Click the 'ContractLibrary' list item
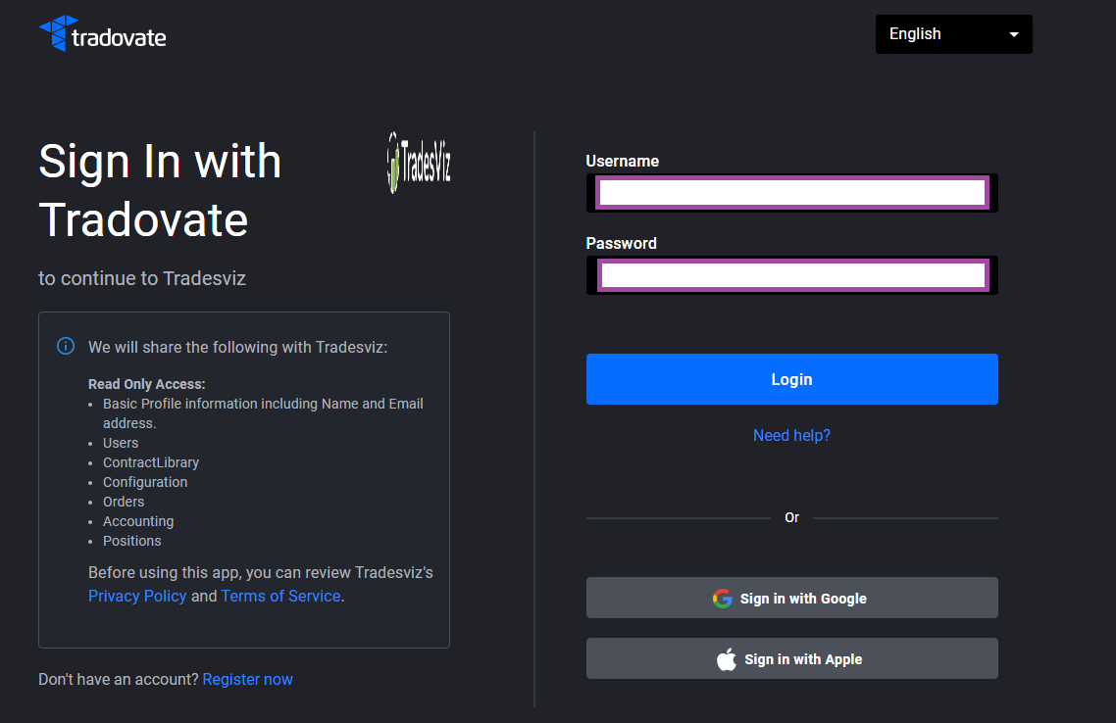The image size is (1116, 723). click(151, 462)
